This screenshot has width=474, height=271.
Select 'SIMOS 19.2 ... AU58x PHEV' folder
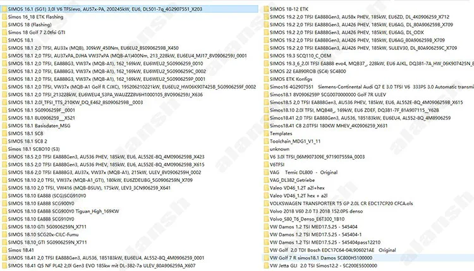360,17
